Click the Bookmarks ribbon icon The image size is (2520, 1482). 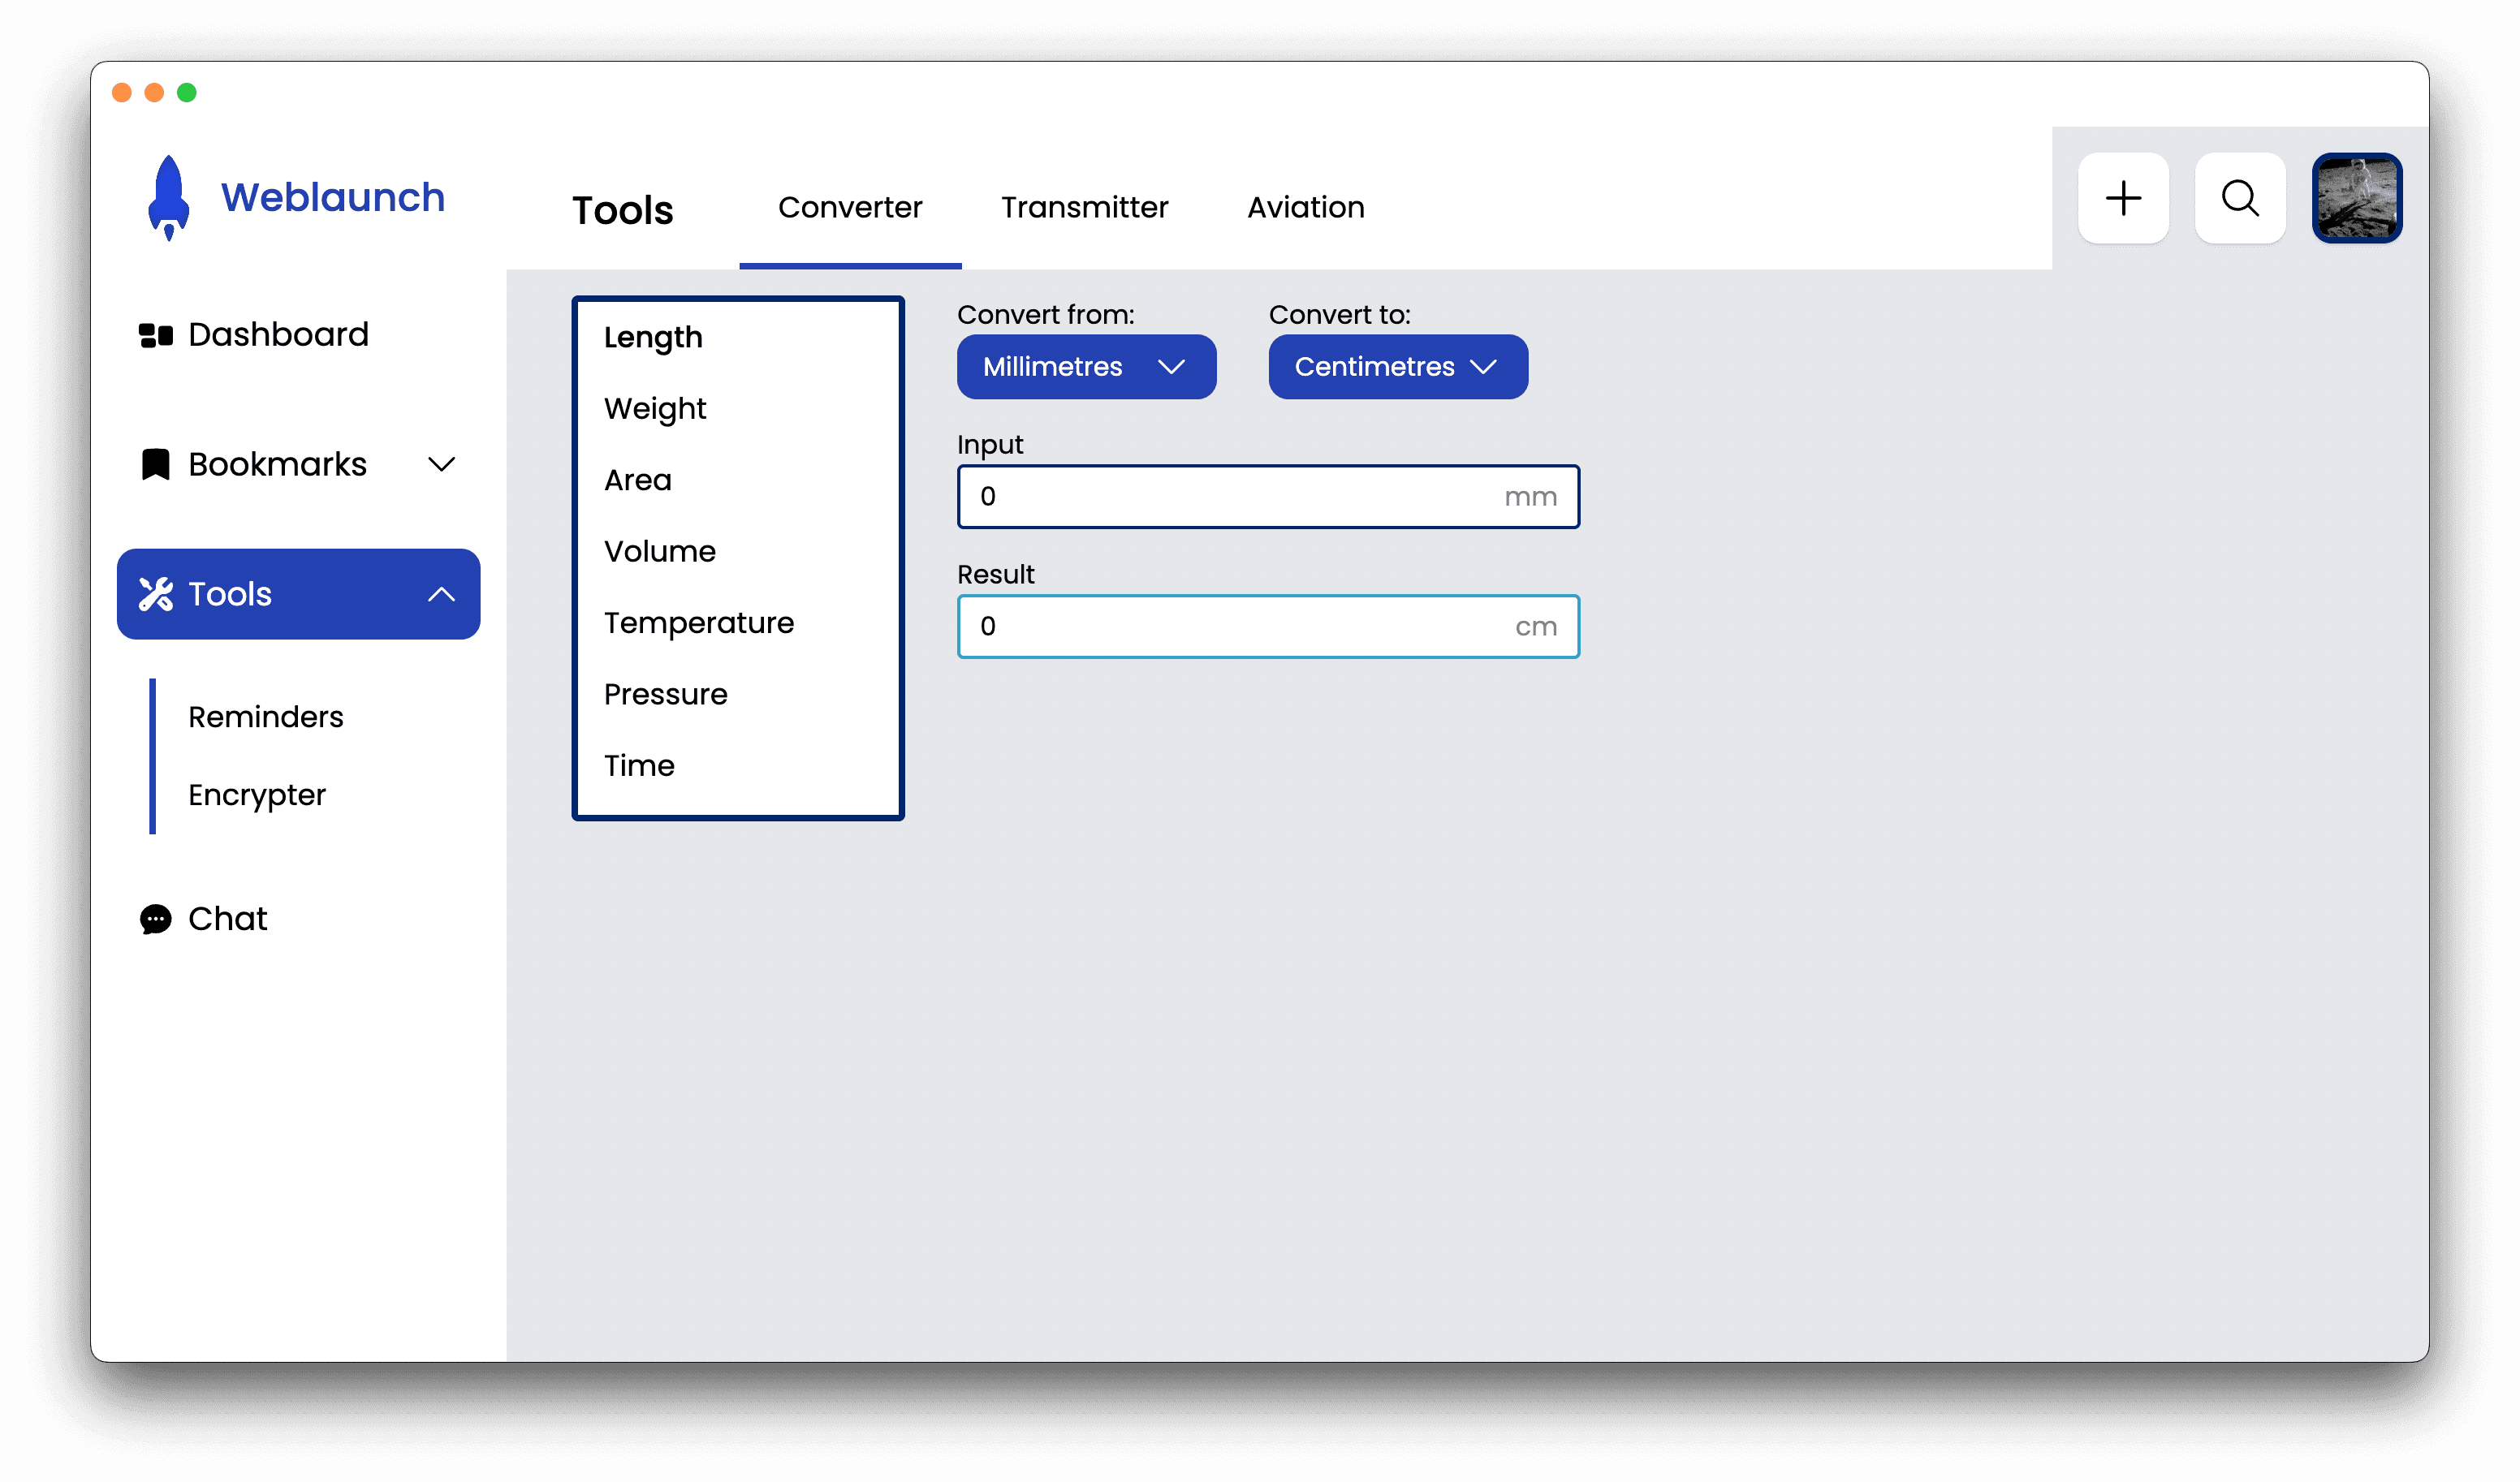[155, 464]
